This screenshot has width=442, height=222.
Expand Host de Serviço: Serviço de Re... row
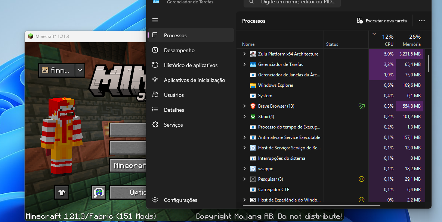(x=244, y=148)
